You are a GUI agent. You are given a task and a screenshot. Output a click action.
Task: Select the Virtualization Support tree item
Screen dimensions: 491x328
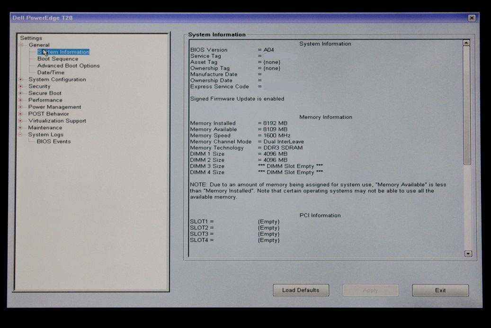point(57,121)
